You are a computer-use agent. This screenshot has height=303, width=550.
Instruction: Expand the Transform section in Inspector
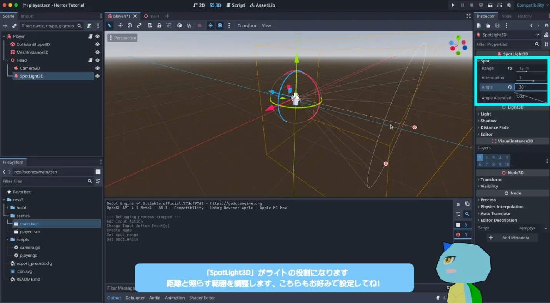490,179
